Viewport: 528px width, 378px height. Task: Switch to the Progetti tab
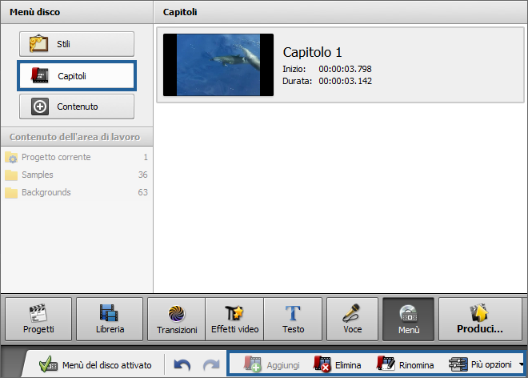click(38, 319)
